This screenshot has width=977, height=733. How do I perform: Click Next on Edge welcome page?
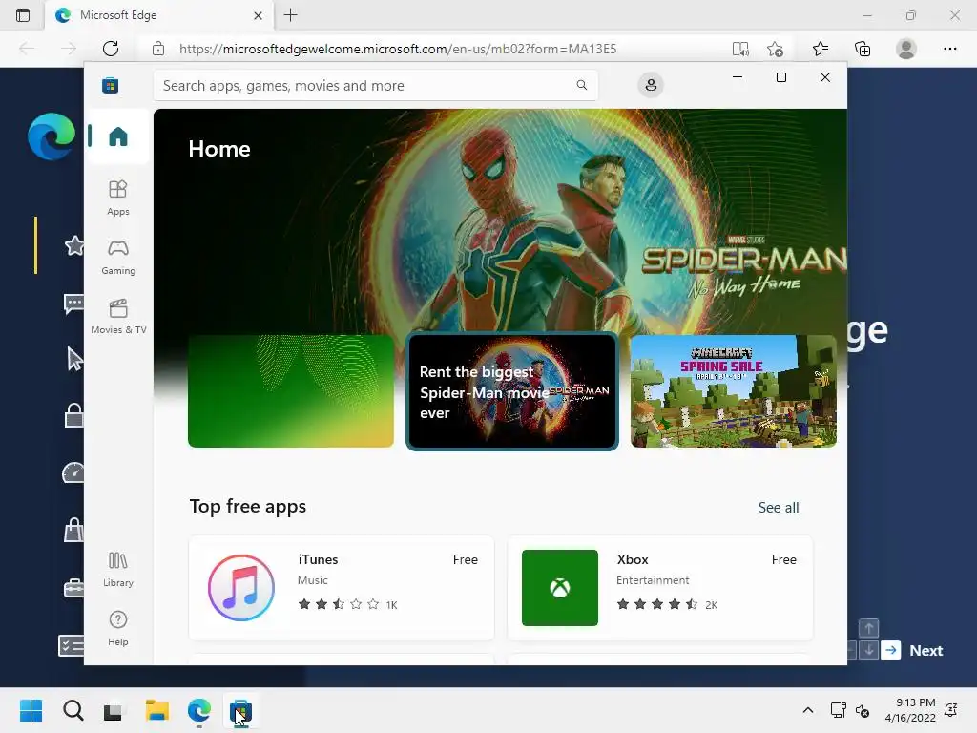click(913, 650)
